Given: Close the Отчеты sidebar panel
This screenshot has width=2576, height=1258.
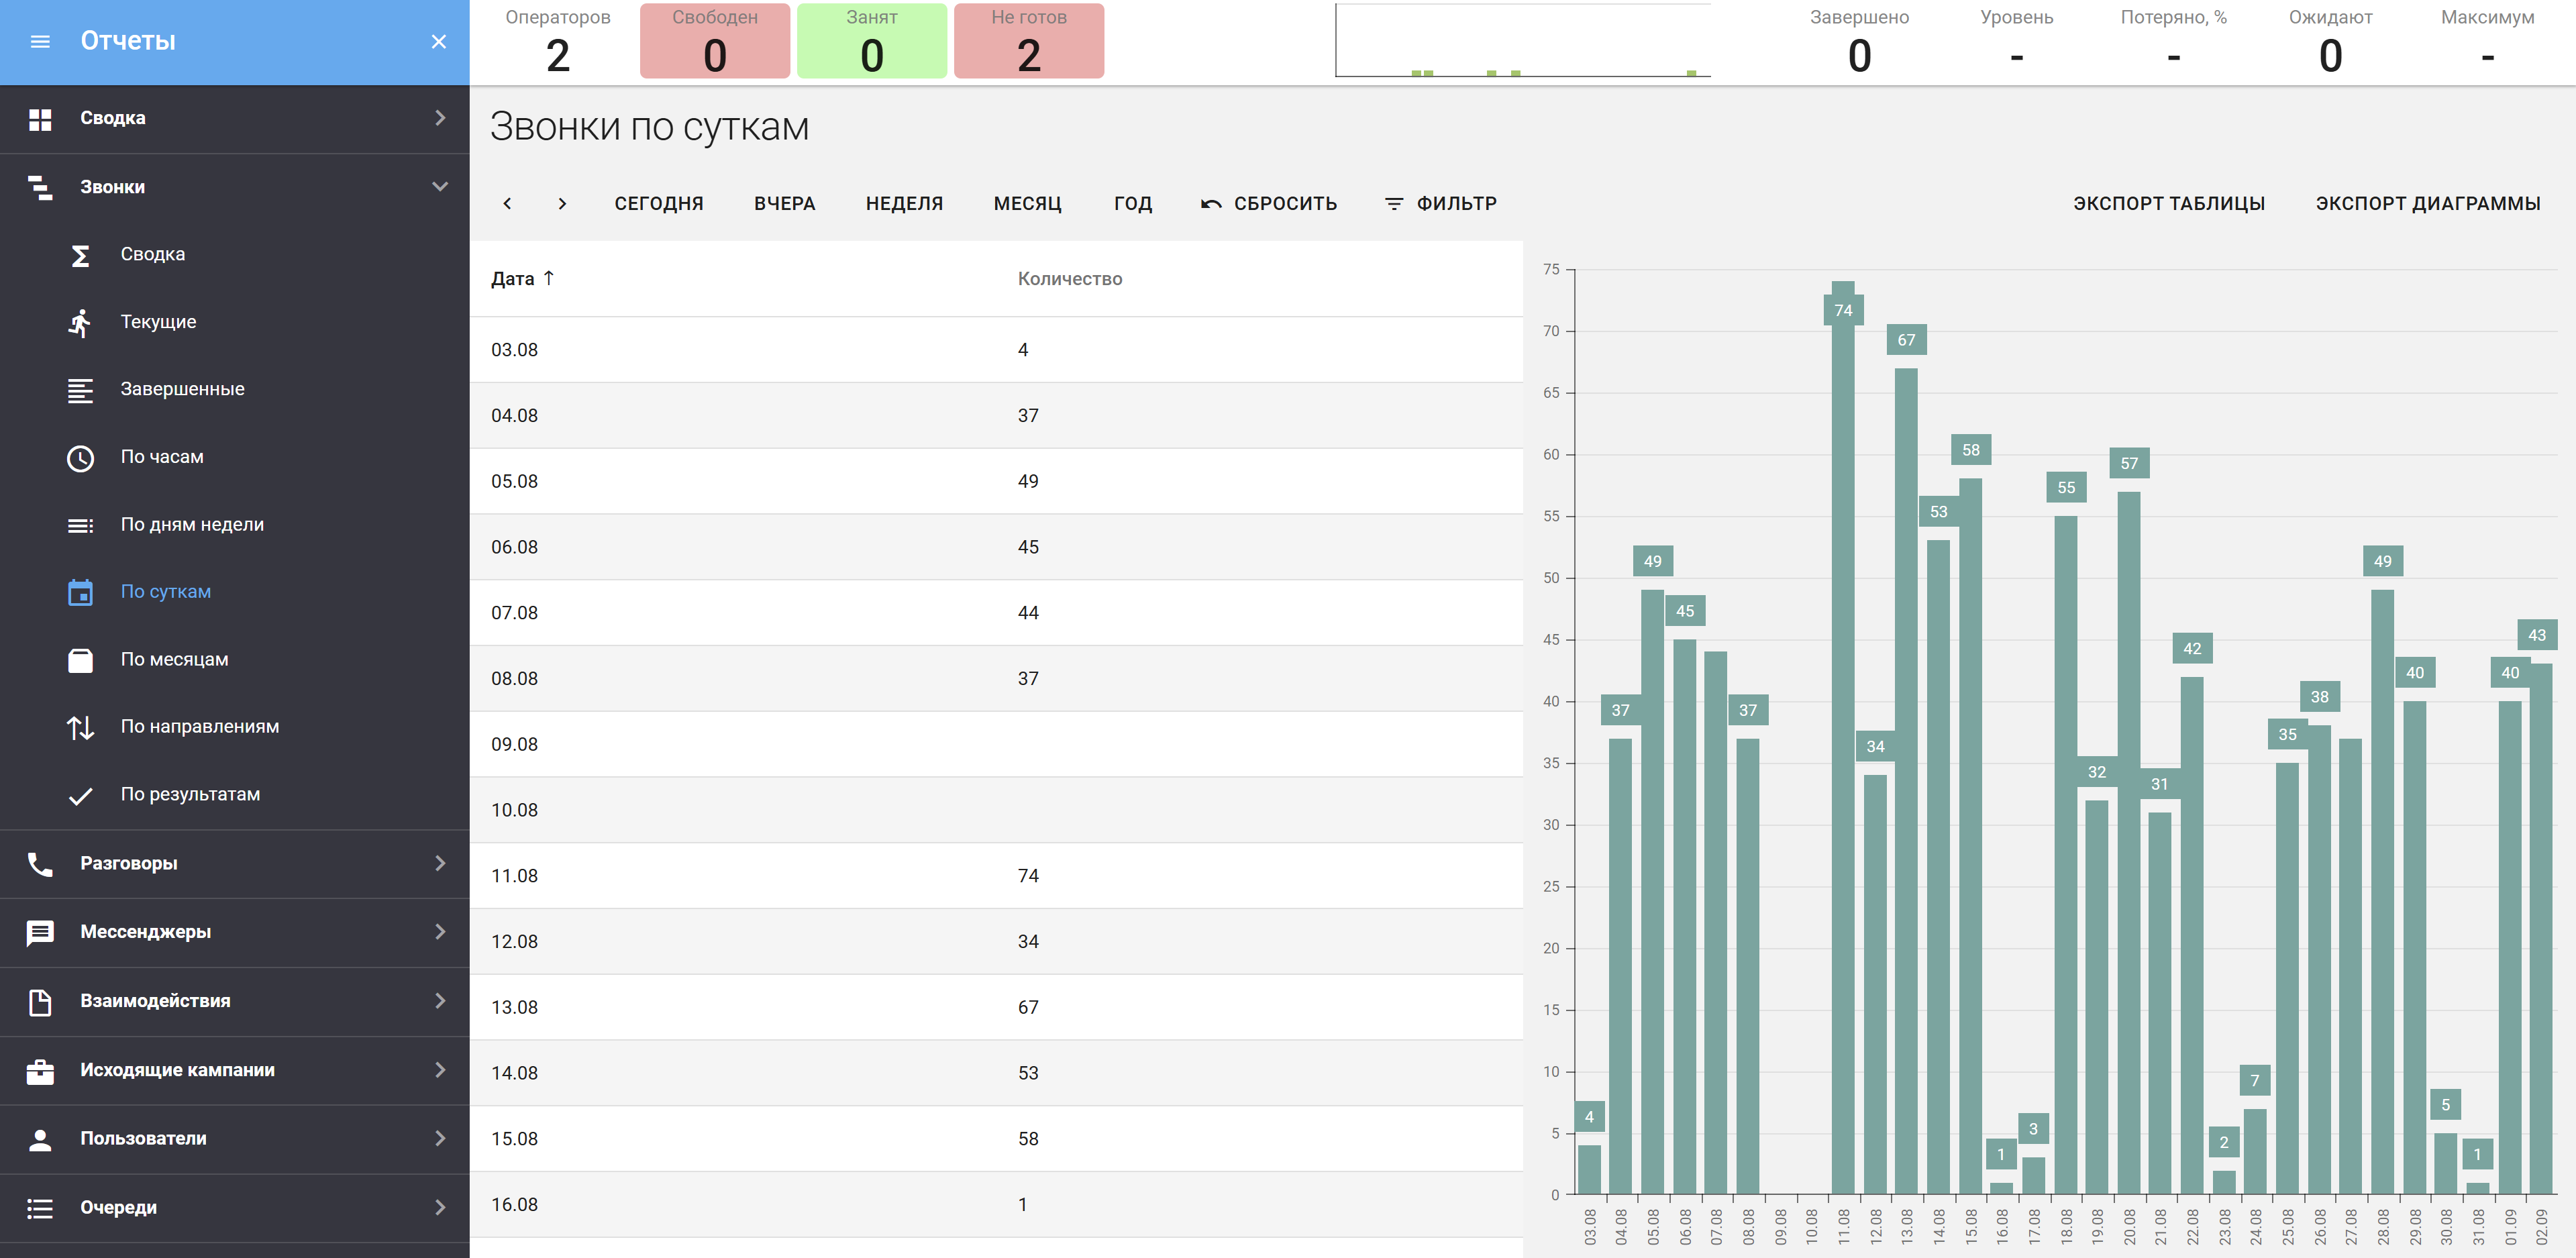Looking at the screenshot, I should [438, 41].
